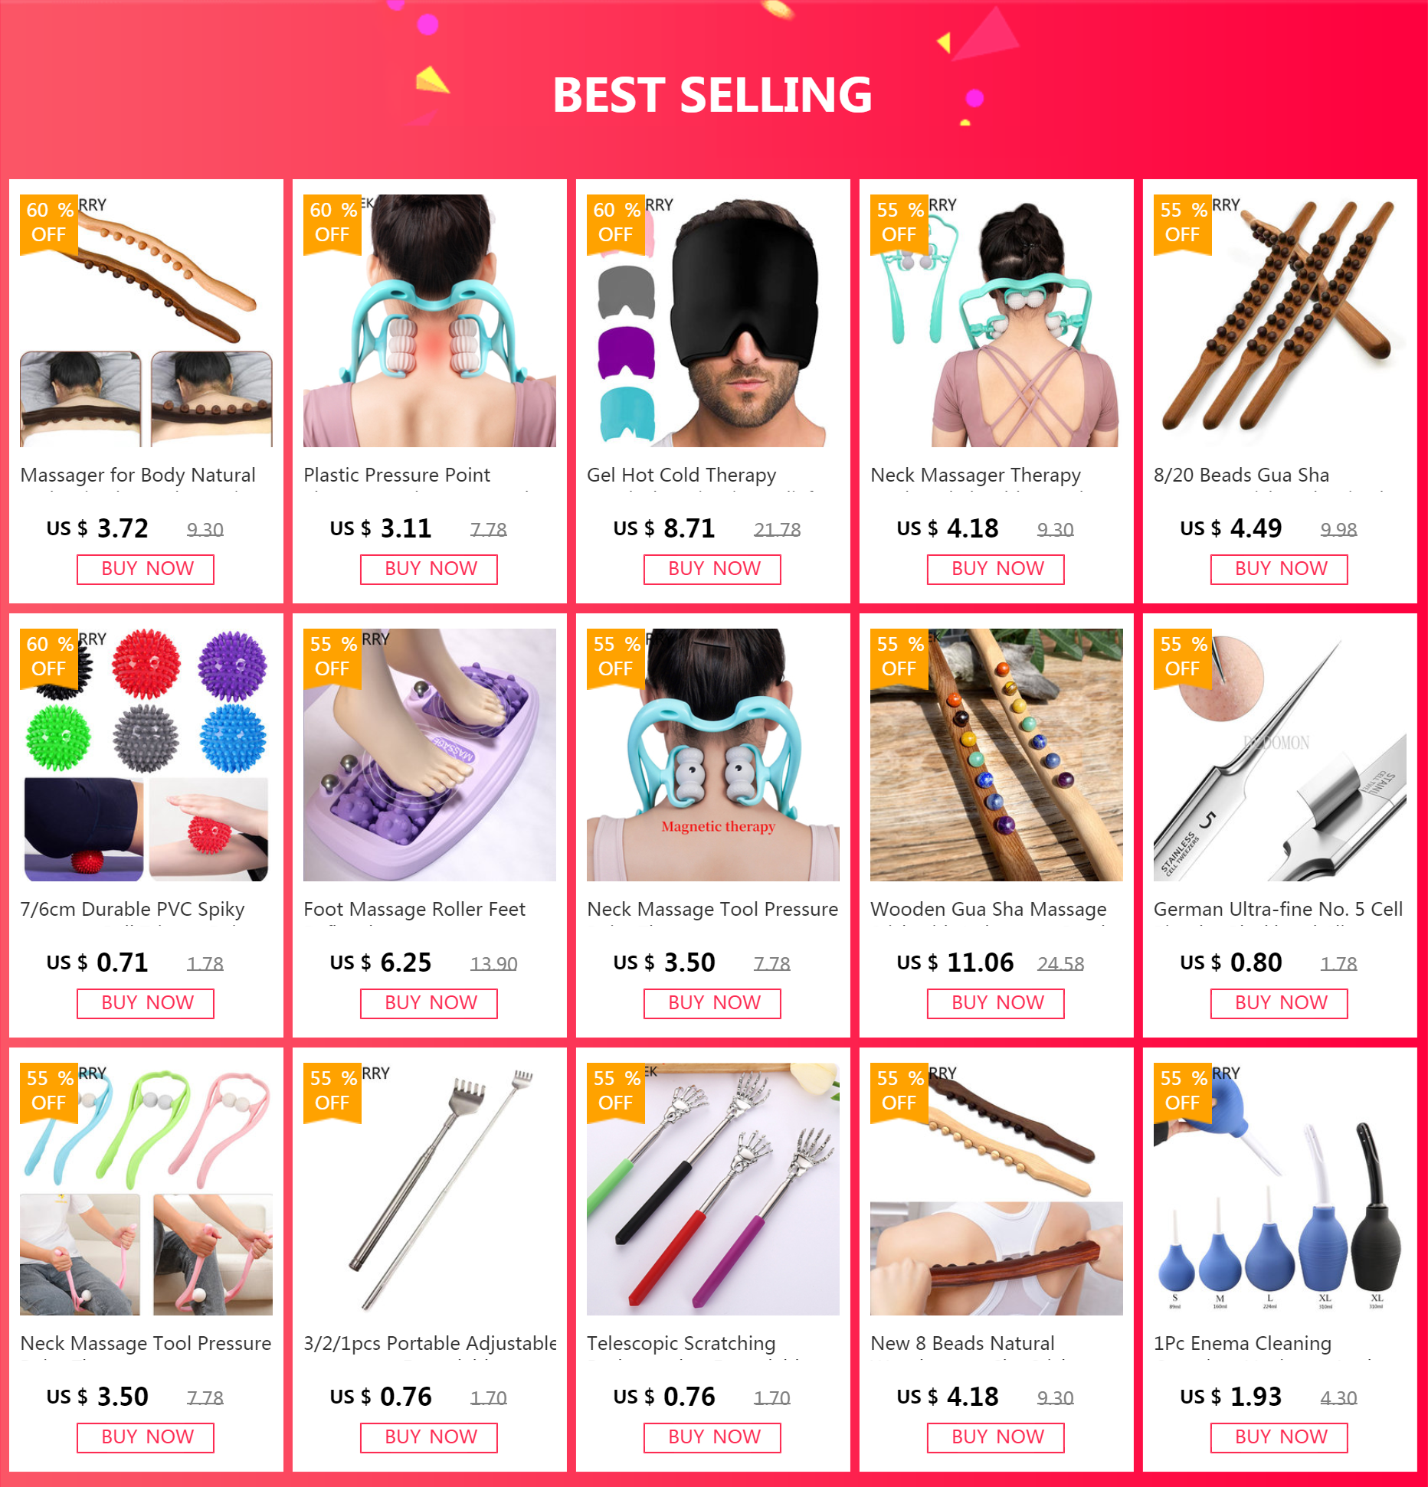Click the BEST SELLING banner heading

[x=712, y=95]
